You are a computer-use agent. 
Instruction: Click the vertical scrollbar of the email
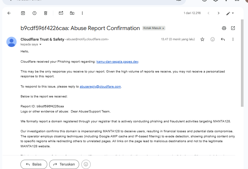pyautogui.click(x=242, y=63)
